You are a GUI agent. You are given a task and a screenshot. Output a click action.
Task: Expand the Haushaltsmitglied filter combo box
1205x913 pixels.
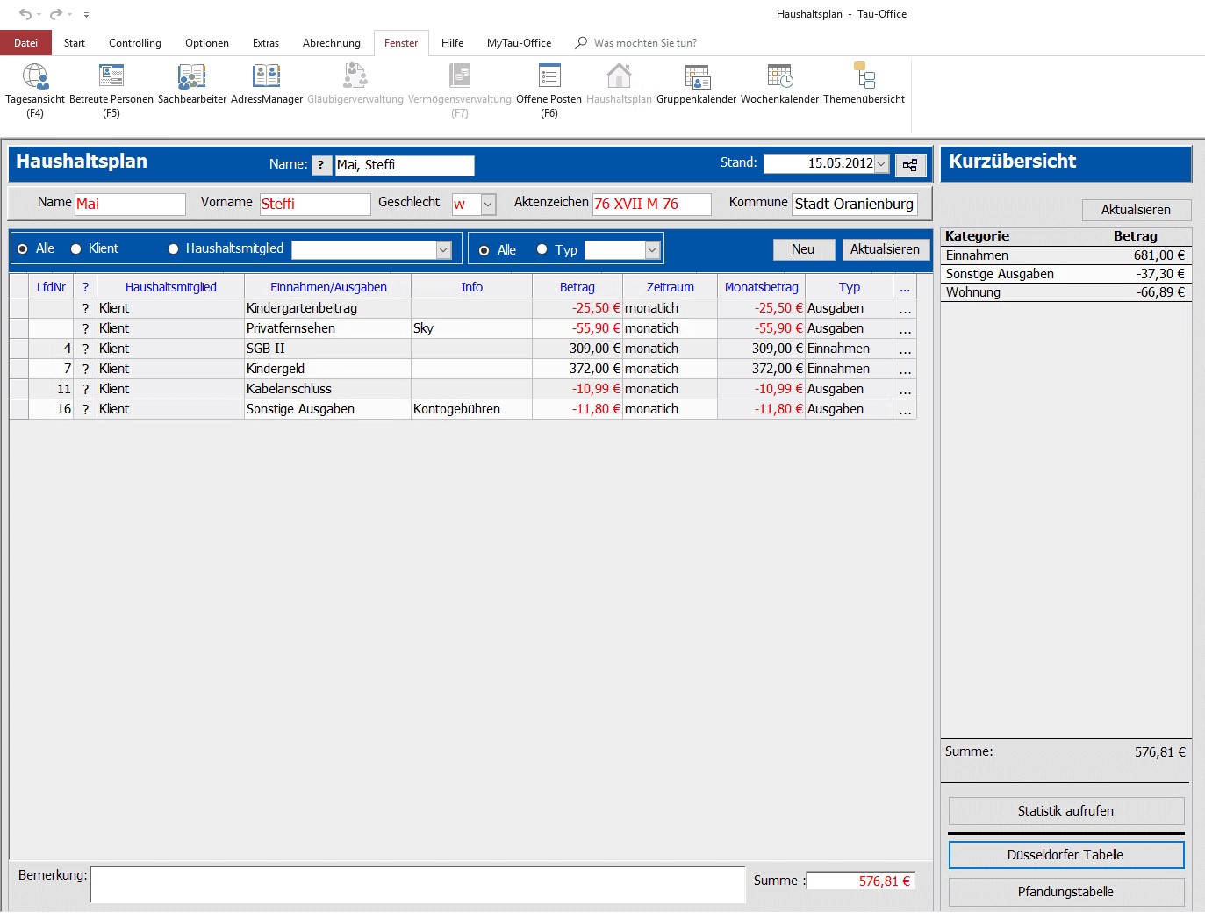(443, 250)
